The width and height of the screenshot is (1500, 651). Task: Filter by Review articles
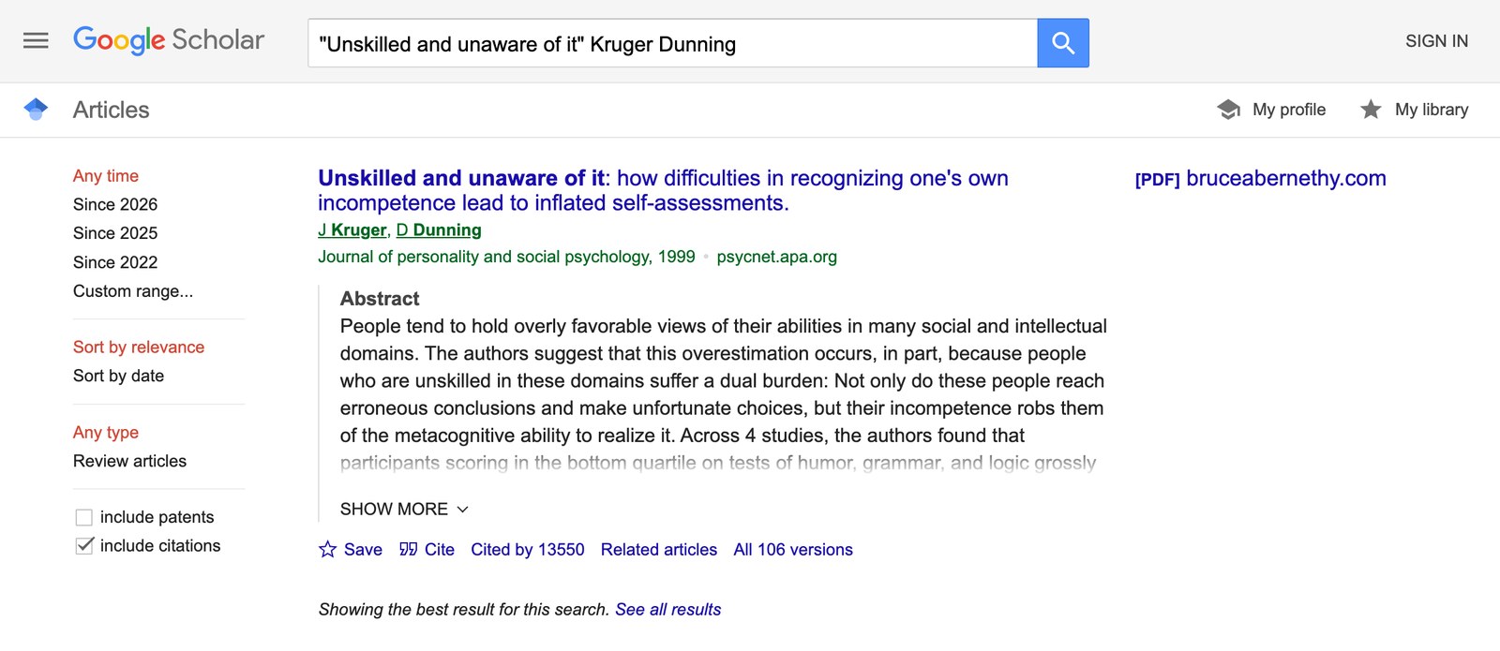pyautogui.click(x=129, y=461)
